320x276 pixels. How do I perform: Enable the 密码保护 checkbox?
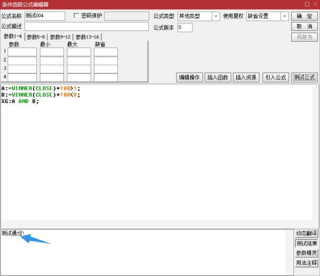[x=76, y=16]
